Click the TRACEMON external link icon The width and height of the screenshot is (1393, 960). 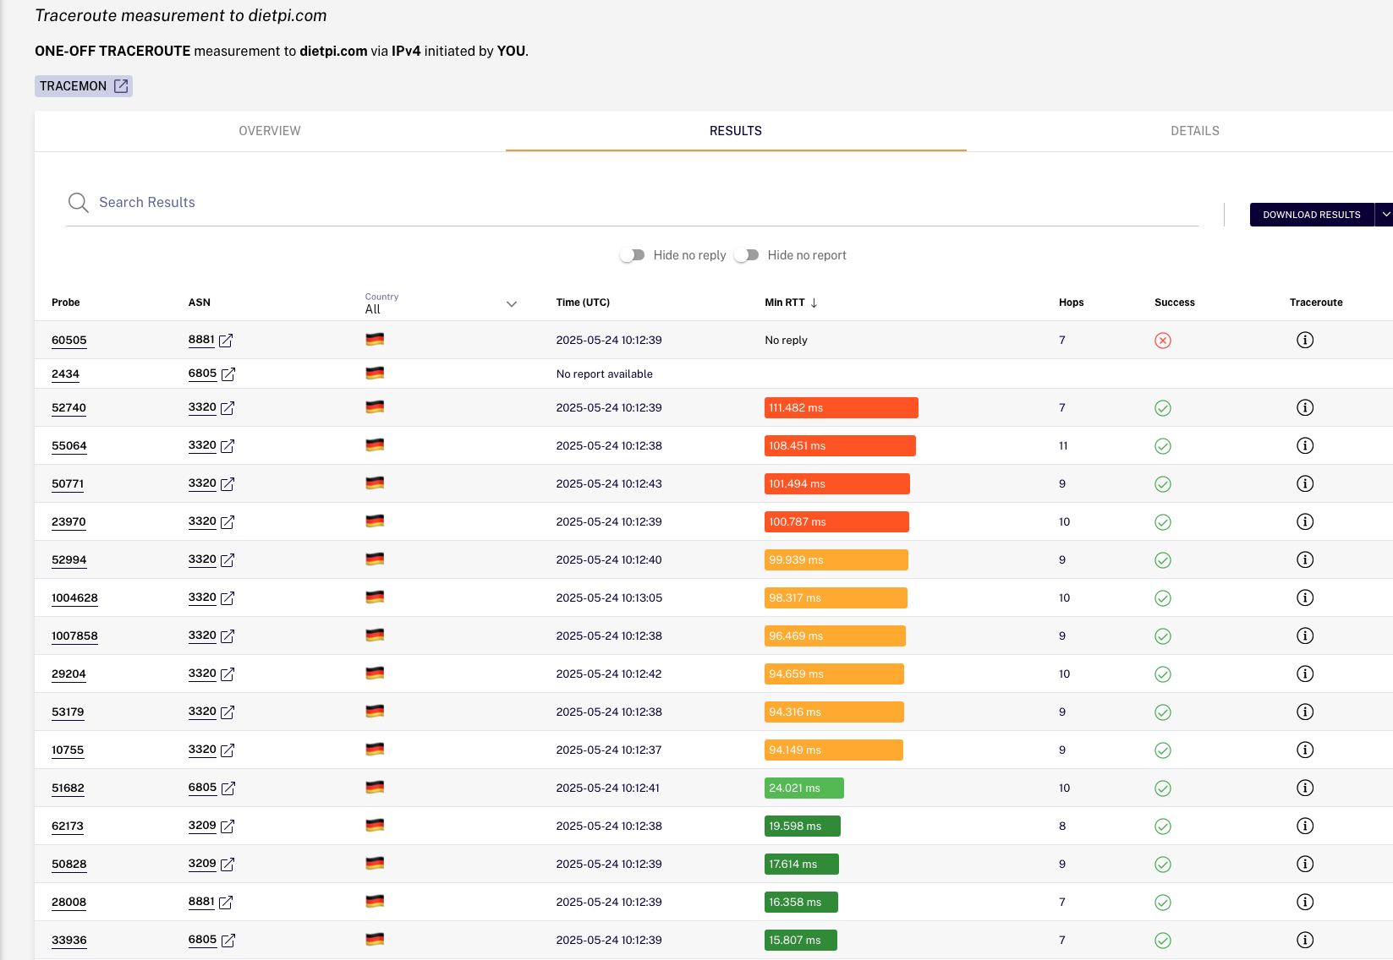tap(121, 86)
